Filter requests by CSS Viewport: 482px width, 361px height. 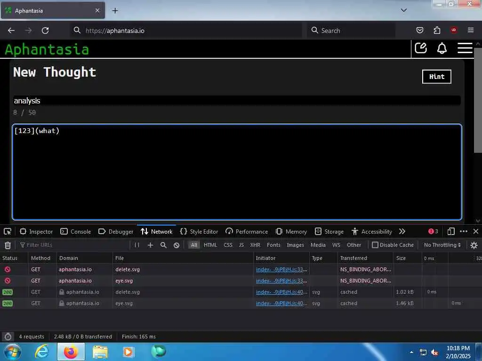(228, 245)
